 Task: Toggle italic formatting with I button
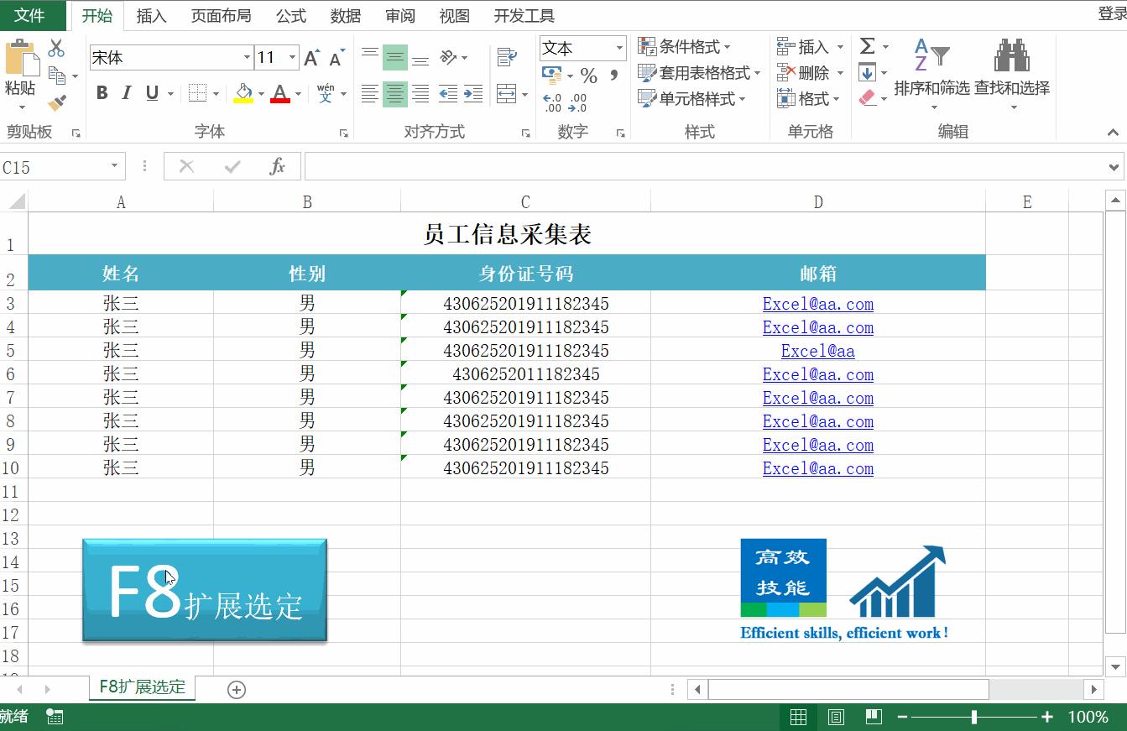[125, 93]
